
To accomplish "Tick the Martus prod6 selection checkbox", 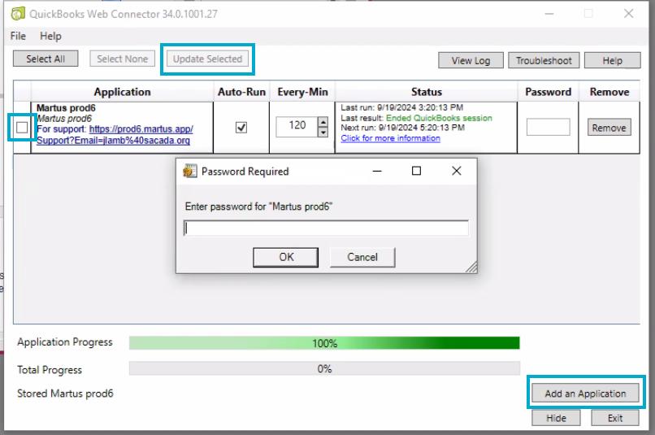I will [x=22, y=128].
